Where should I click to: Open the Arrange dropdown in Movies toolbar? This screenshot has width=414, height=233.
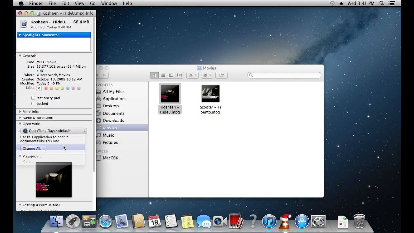206,75
